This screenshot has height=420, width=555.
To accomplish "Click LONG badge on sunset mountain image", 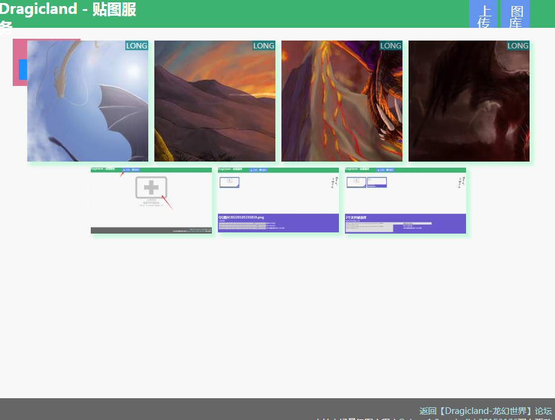I will [x=264, y=45].
